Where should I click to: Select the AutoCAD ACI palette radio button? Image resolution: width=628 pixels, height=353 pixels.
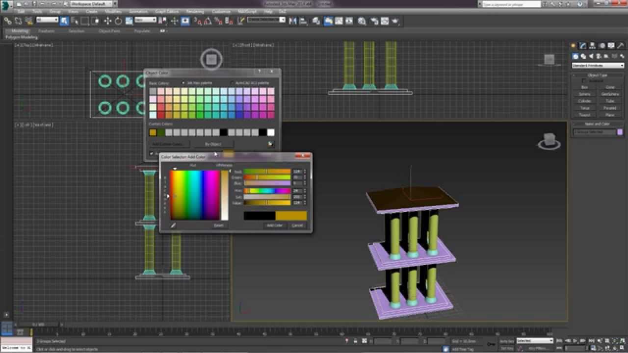point(232,83)
